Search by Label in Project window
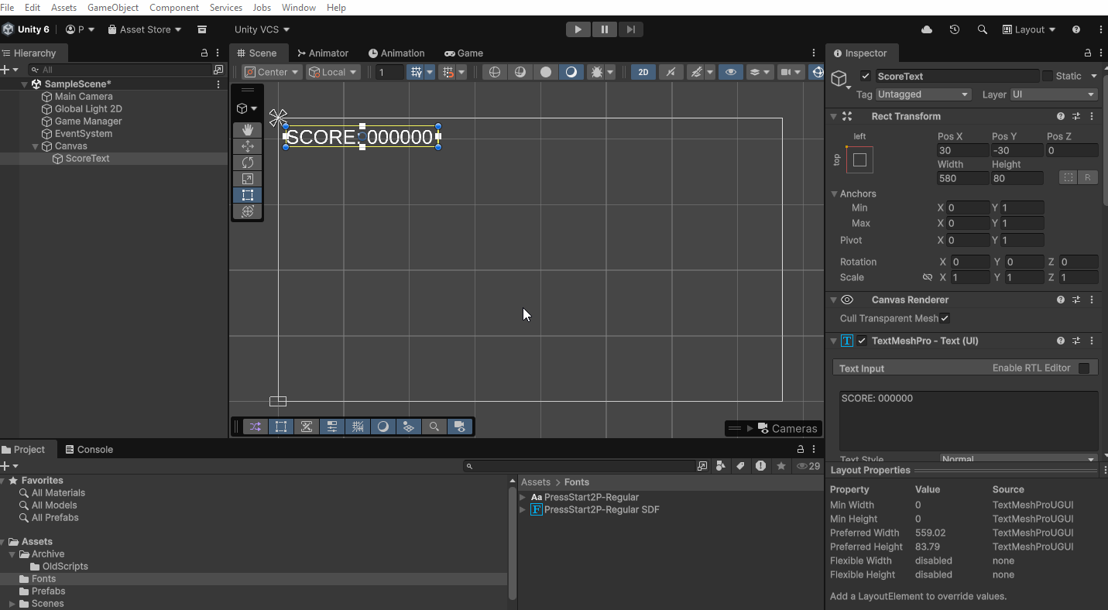The image size is (1108, 610). 741,466
